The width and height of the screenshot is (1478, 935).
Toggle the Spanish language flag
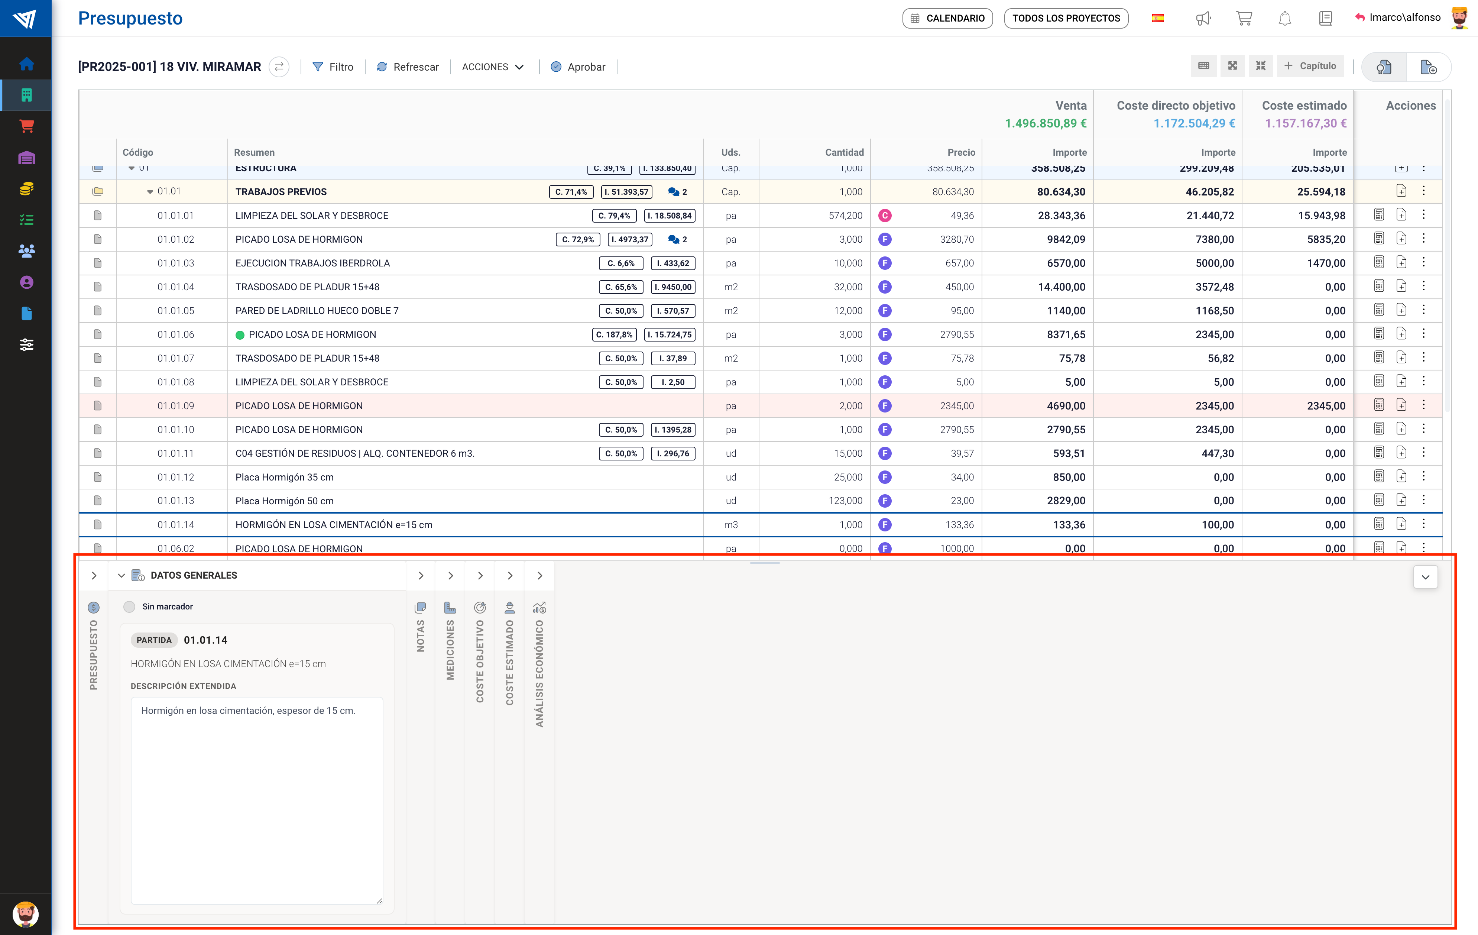(1158, 19)
